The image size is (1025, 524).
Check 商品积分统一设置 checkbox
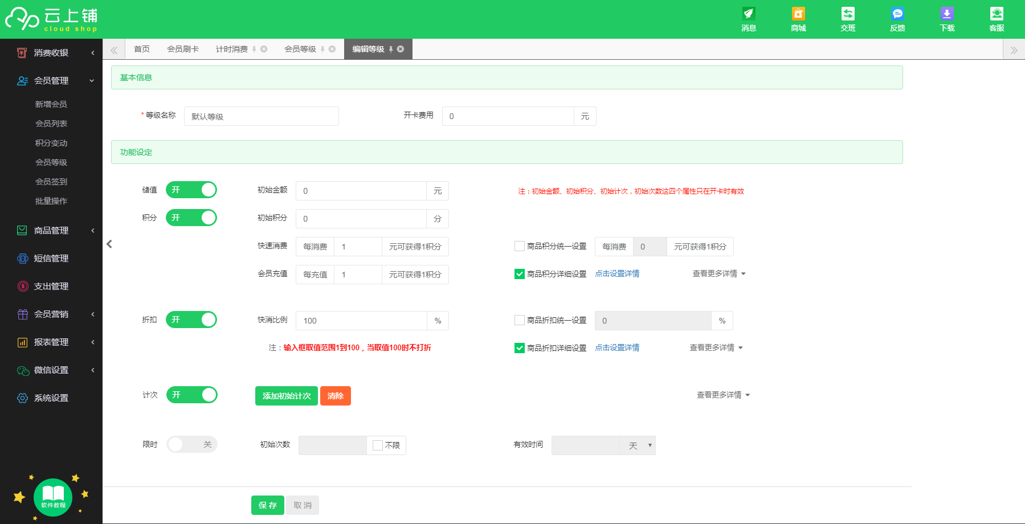[x=520, y=246]
